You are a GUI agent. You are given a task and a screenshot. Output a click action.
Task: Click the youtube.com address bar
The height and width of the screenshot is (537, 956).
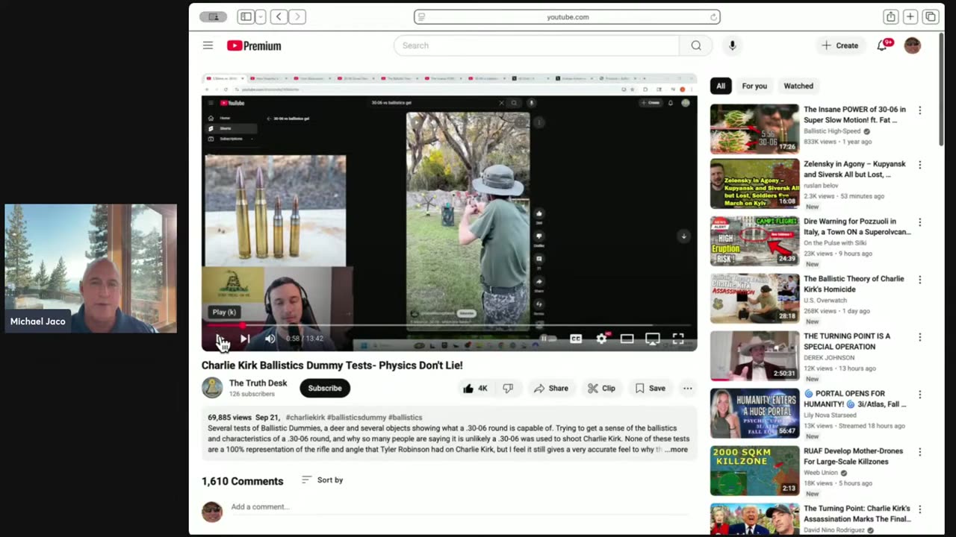point(567,16)
